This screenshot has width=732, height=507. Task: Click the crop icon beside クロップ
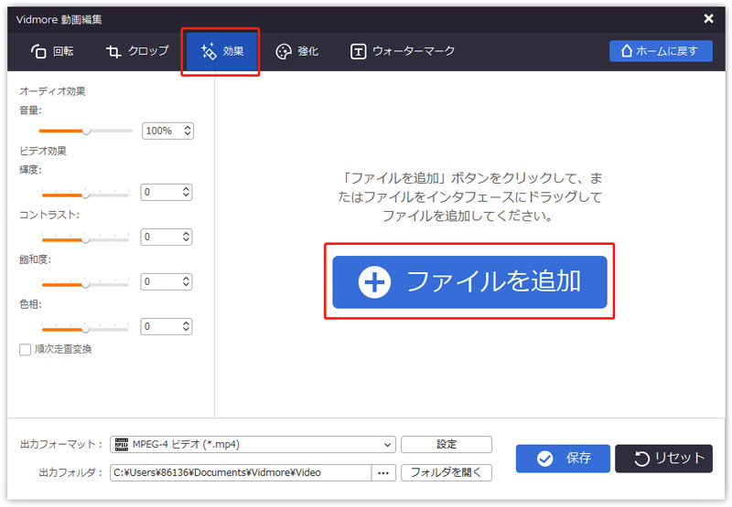[x=113, y=51]
